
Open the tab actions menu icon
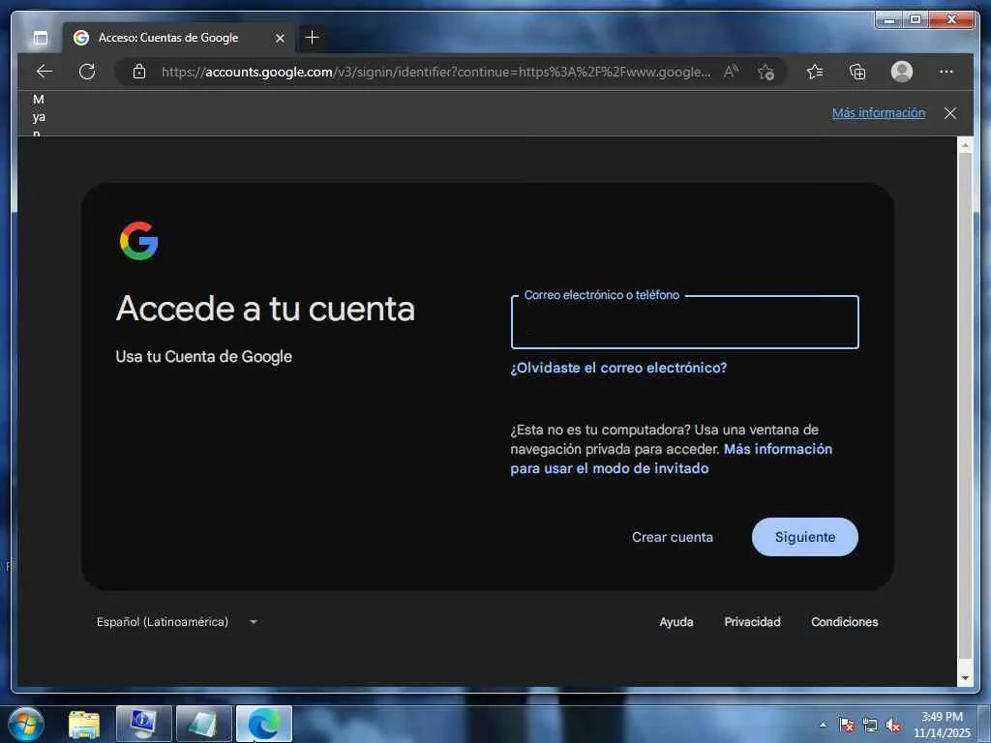click(41, 38)
